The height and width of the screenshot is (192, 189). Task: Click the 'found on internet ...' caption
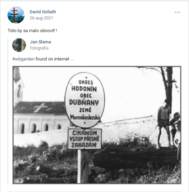pyautogui.click(x=55, y=59)
